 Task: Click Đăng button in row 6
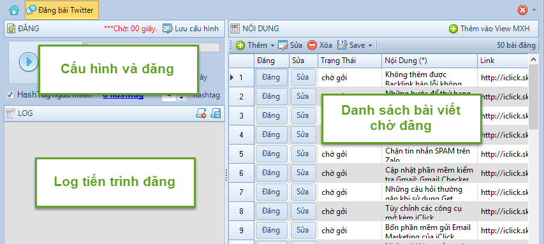271,173
